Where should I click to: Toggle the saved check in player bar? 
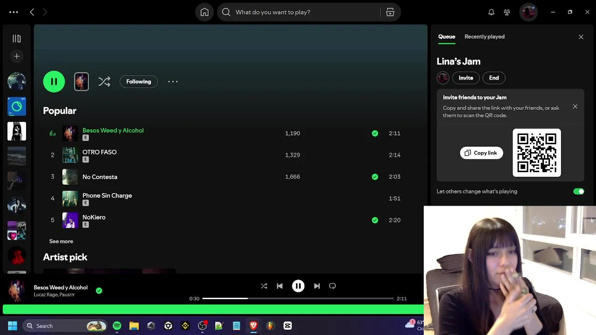click(99, 291)
